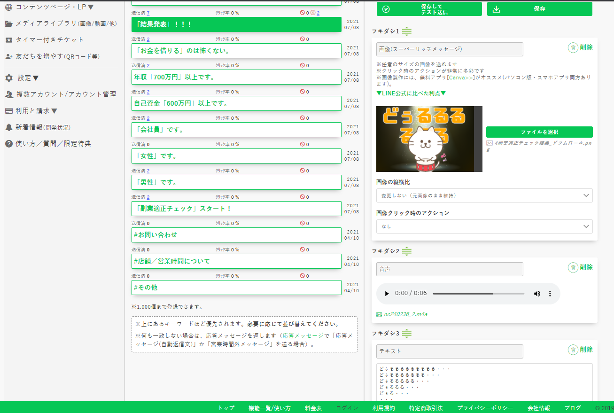The width and height of the screenshot is (614, 413).
Task: Click the reorder handle icon for フキダシ2
Action: 407,251
